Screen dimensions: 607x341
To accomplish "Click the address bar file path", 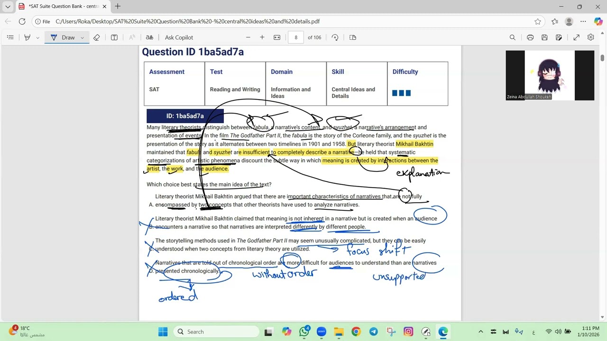I will (x=187, y=21).
